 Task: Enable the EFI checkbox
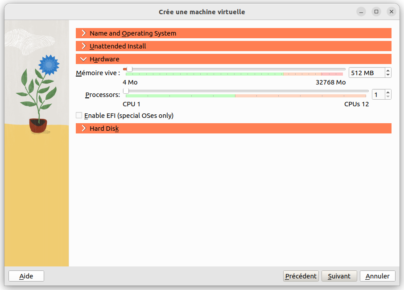[x=79, y=116]
